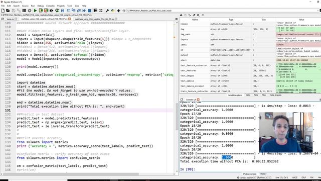Click the editor horizontal scrollbar
This screenshot has width=321, height=181.
click(71, 174)
